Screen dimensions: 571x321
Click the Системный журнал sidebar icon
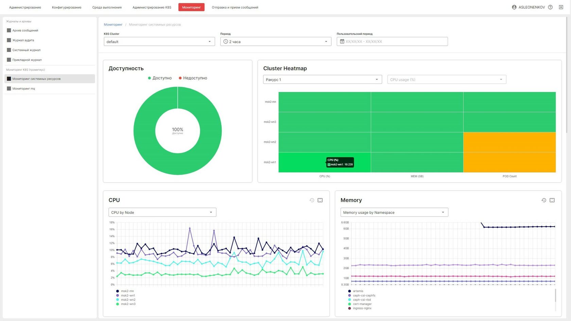tap(9, 50)
